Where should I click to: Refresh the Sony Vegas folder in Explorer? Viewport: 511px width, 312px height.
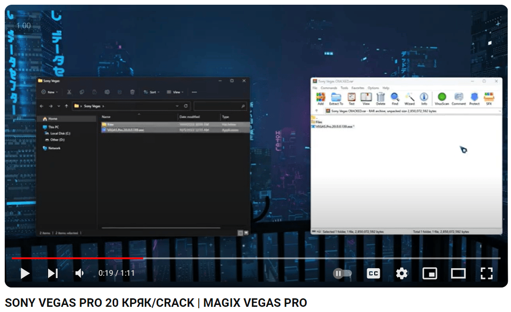click(x=186, y=106)
